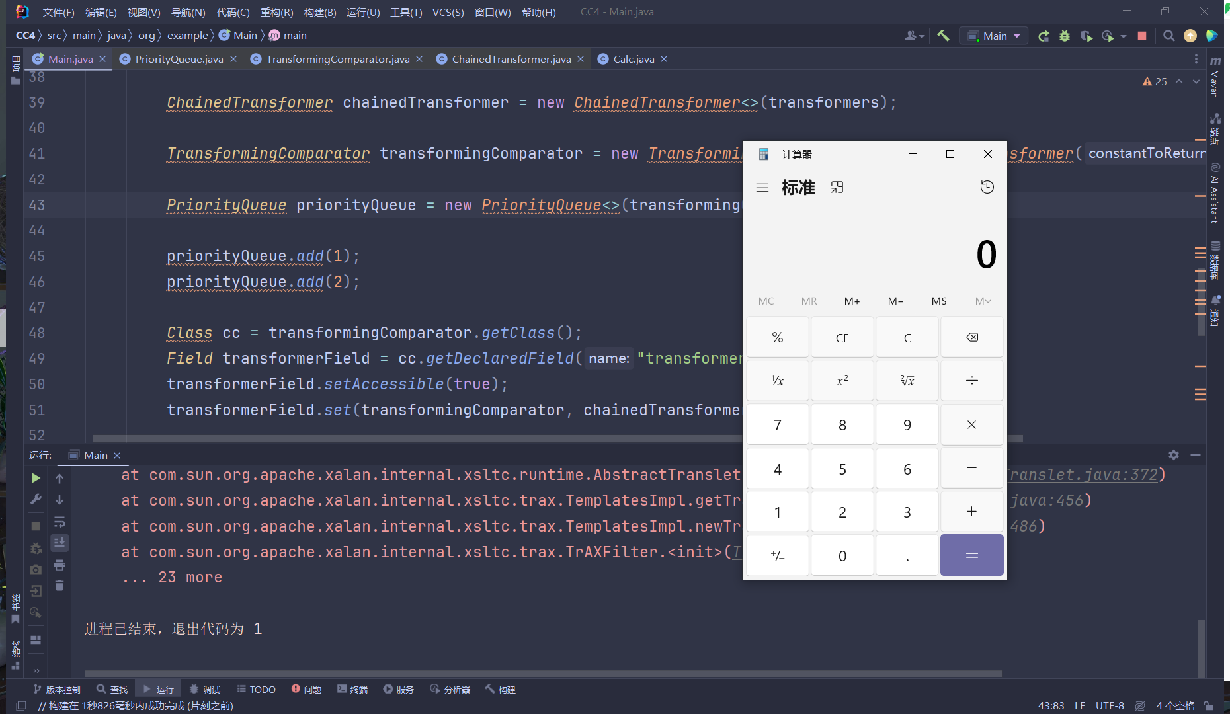Open AbstractTranslet.java:372 link in stack trace

(x=1085, y=475)
